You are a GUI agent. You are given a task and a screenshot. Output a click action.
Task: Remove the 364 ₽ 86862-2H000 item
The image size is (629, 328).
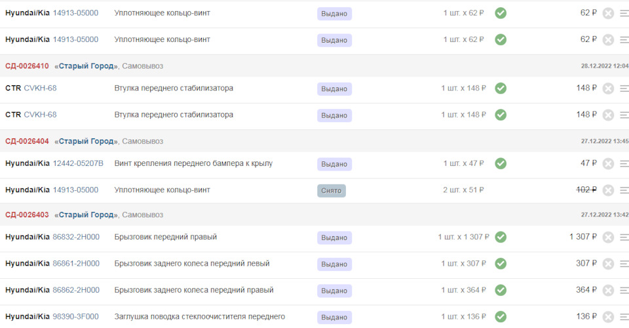point(608,290)
